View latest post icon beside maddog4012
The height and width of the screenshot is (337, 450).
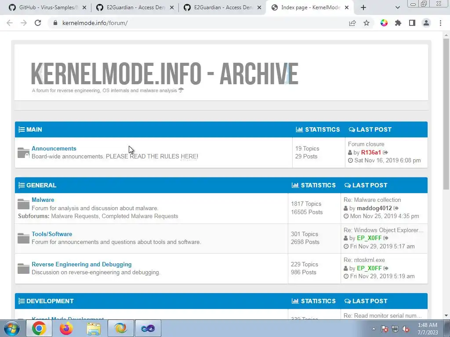coord(396,208)
